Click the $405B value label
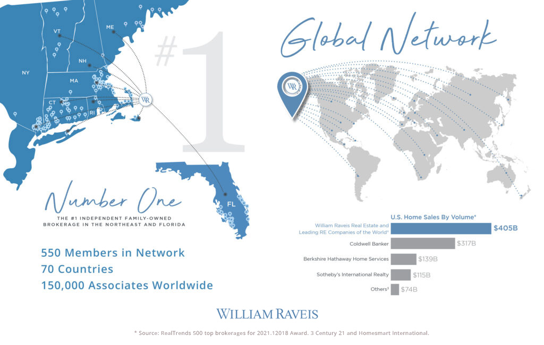This screenshot has height=345, width=544. coord(506,228)
